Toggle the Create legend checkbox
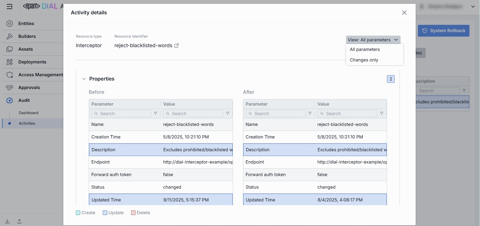 [78, 213]
